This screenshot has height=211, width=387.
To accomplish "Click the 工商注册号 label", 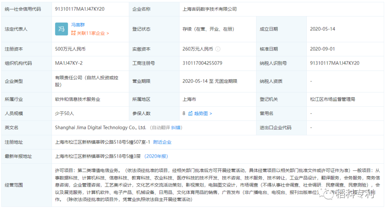I will pos(143,63).
